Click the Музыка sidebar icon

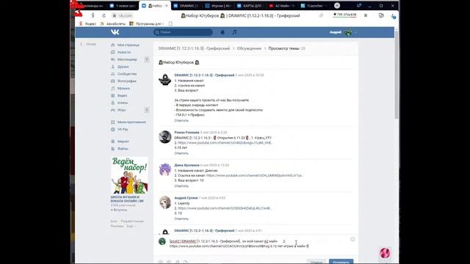tap(112, 88)
